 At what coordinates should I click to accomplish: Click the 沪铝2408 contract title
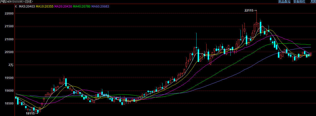pyautogui.click(x=17, y=2)
